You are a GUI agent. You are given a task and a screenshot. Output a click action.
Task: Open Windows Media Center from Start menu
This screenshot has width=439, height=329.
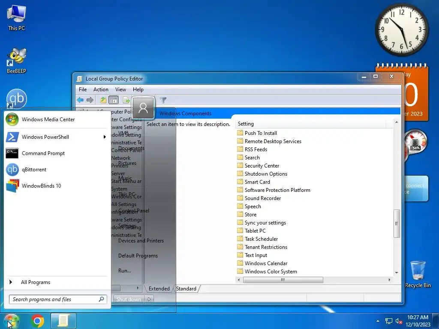tap(56, 120)
